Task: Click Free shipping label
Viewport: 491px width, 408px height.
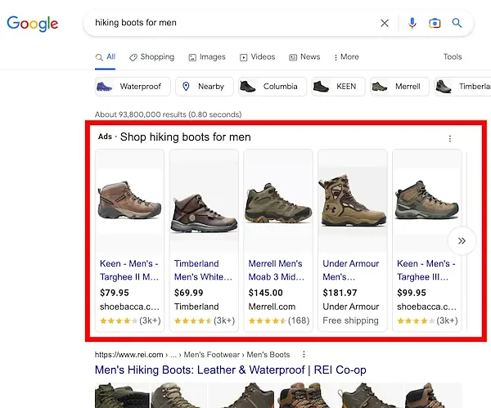Action: [x=350, y=321]
